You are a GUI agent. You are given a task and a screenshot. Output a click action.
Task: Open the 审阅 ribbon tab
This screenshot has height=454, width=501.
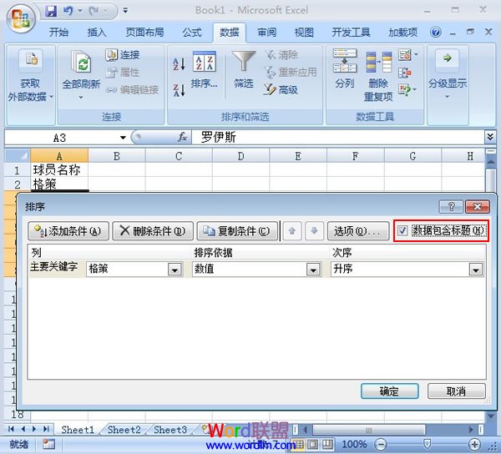pos(267,33)
